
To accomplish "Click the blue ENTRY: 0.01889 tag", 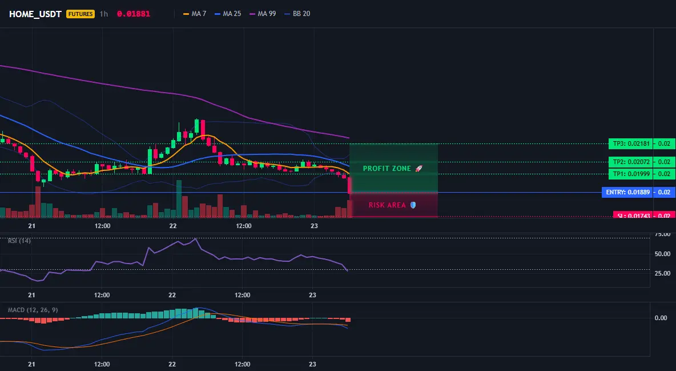I will [627, 192].
